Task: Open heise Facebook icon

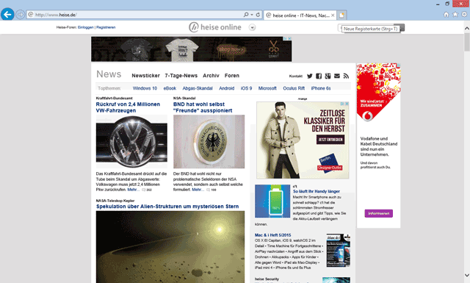Action: pyautogui.click(x=319, y=76)
